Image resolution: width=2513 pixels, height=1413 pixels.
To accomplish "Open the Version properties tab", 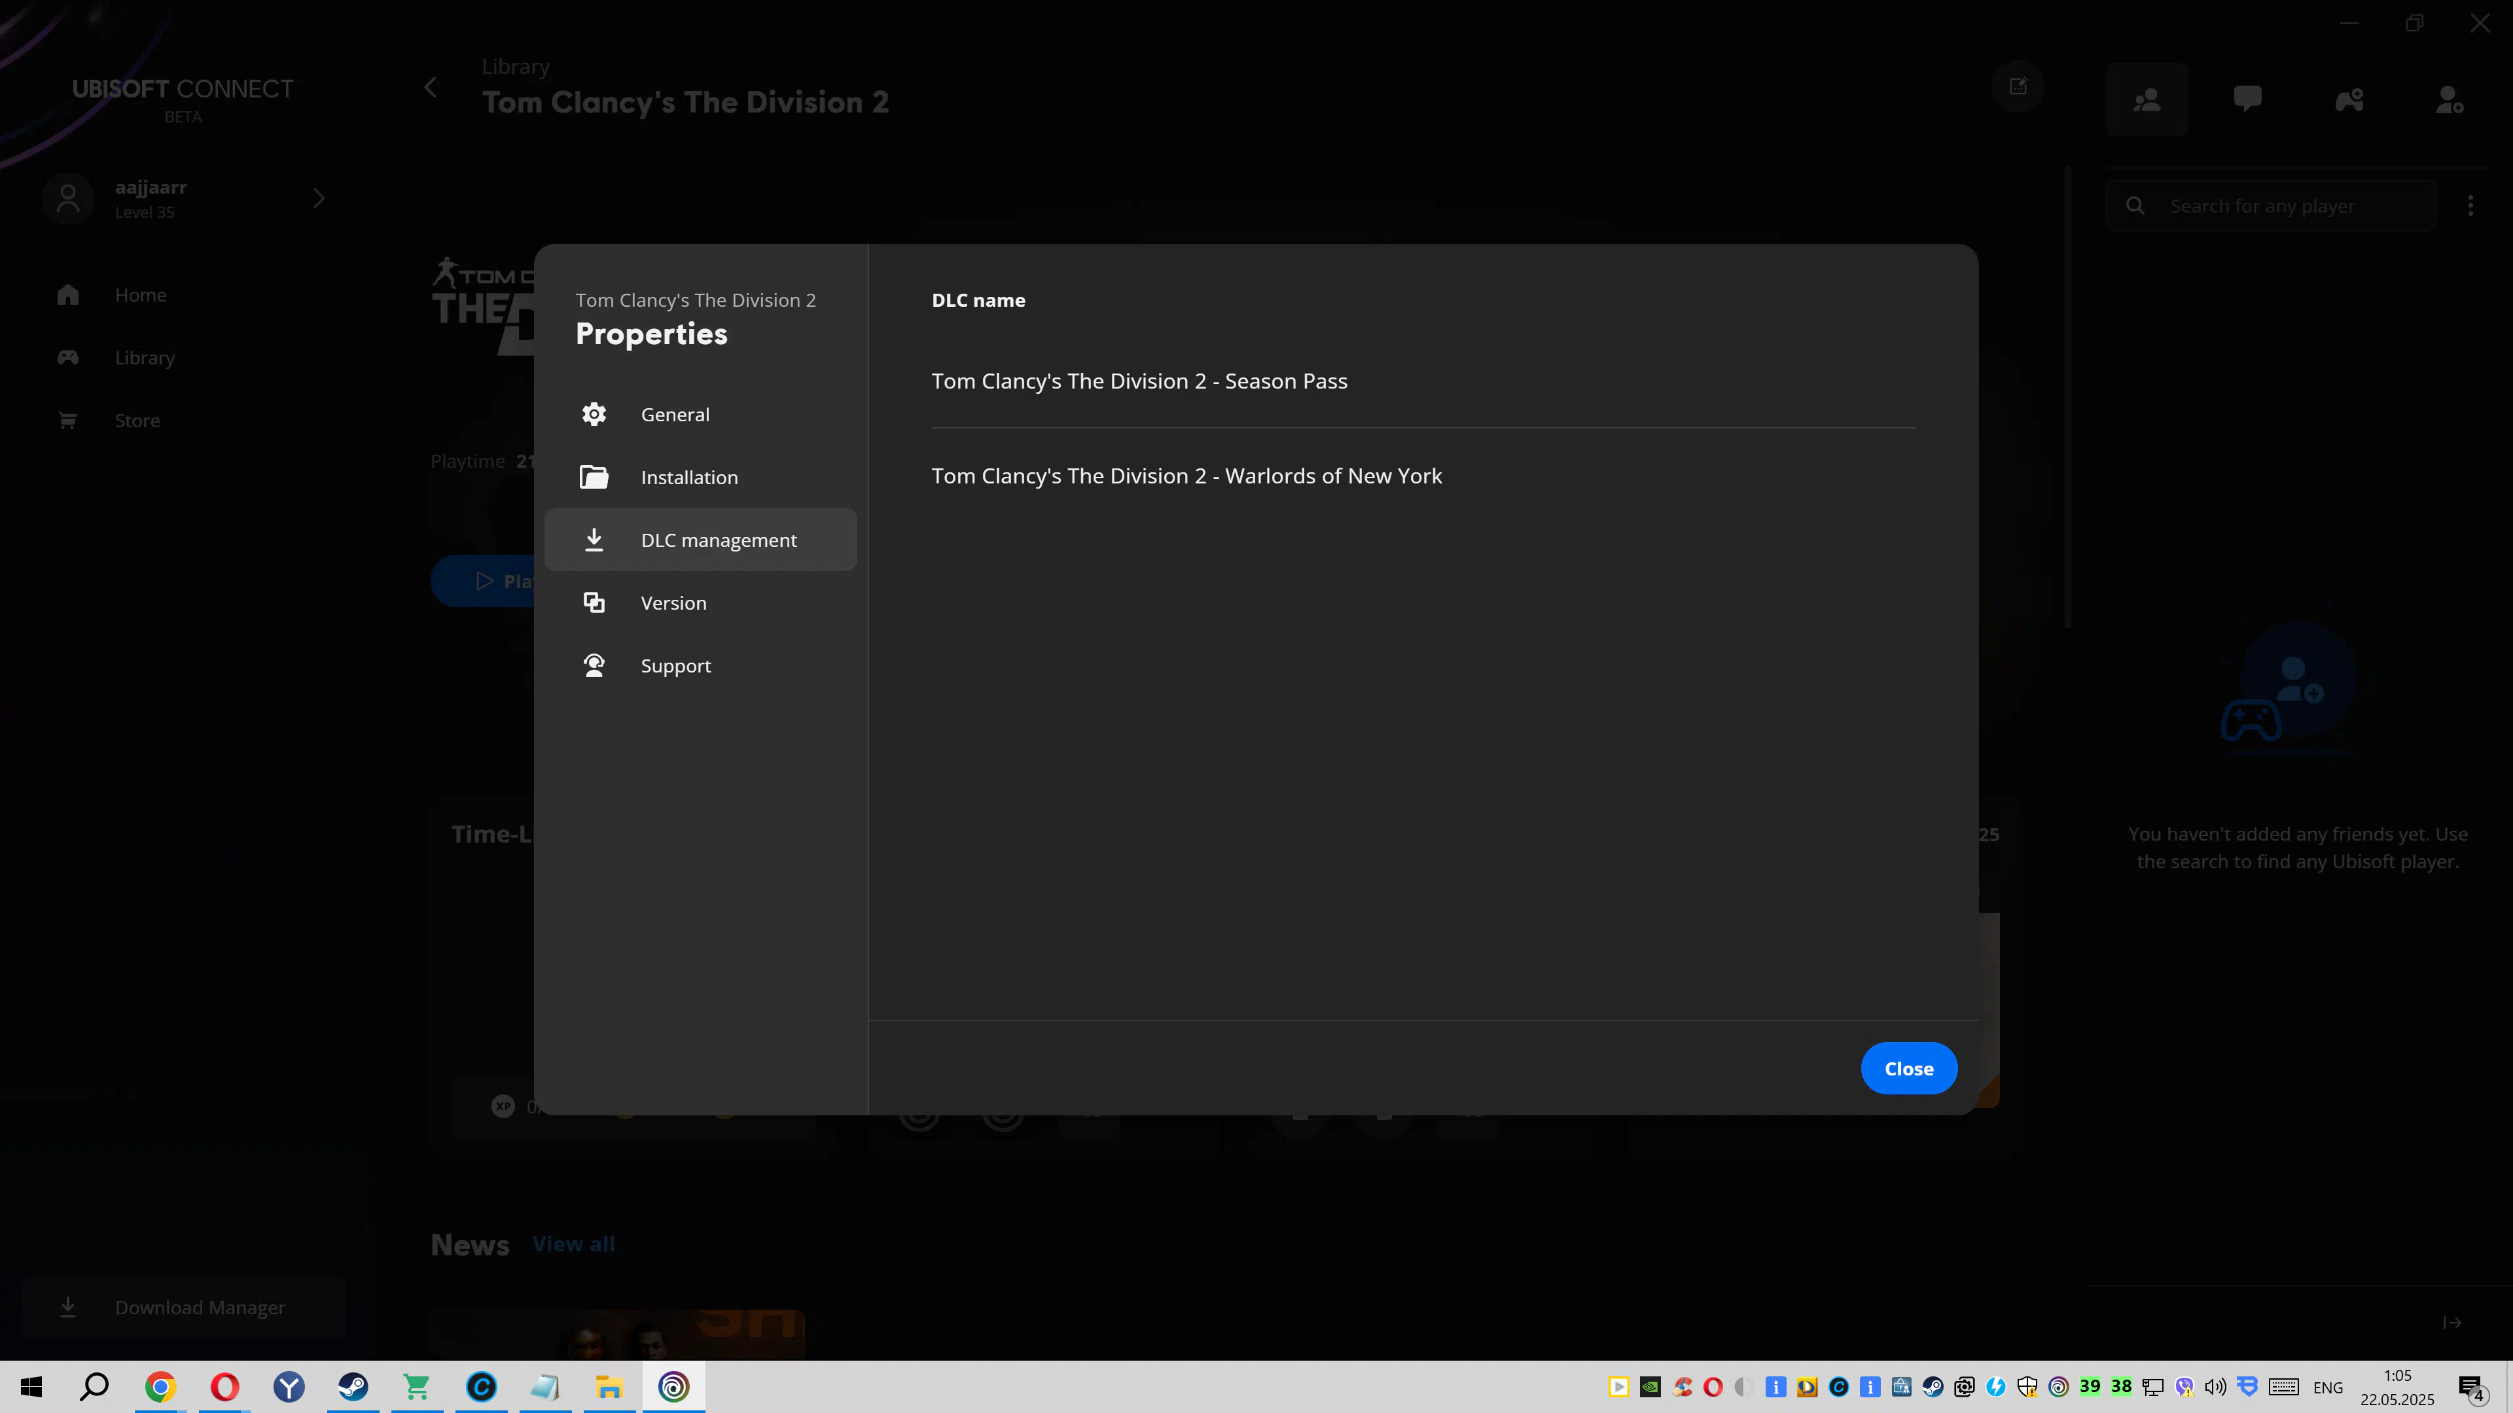I will pos(673,602).
